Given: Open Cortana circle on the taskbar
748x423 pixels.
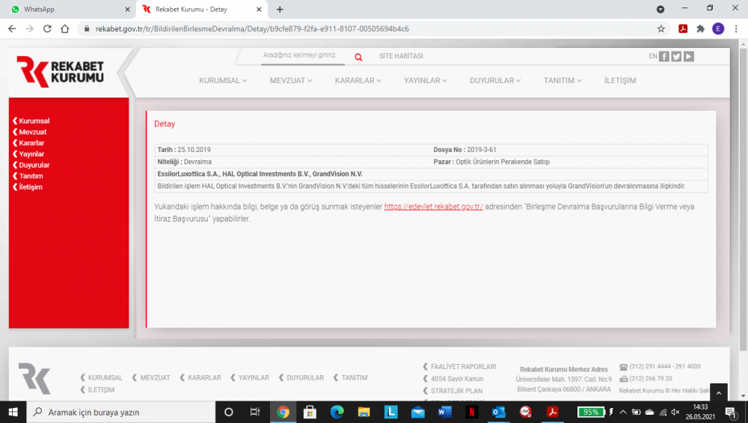Looking at the screenshot, I should coord(228,412).
